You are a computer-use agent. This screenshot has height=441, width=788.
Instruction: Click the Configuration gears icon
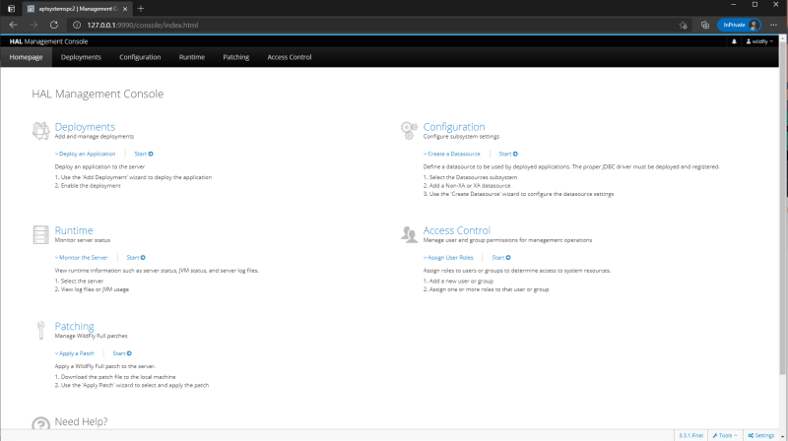pos(409,131)
